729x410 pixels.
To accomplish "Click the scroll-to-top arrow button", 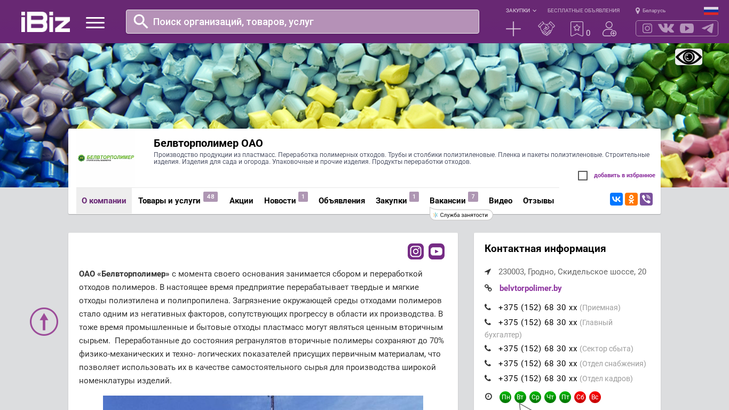I will pyautogui.click(x=44, y=322).
